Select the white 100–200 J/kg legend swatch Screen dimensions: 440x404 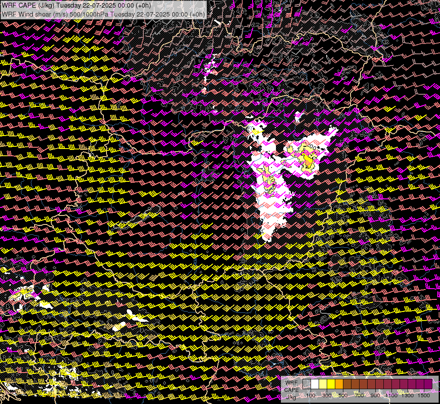315,384
